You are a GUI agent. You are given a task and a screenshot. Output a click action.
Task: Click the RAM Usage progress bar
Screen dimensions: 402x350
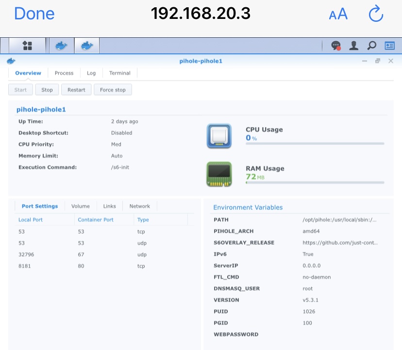pos(315,183)
